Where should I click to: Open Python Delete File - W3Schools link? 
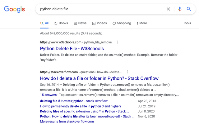pos(72,49)
